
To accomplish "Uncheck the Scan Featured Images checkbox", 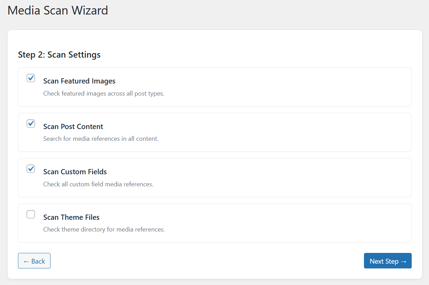I will pos(30,78).
